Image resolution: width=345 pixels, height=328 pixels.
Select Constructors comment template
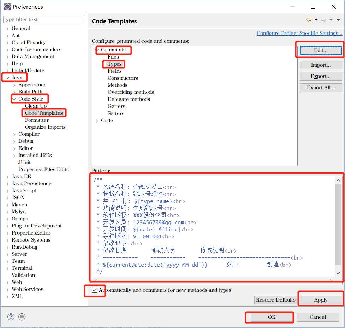pyautogui.click(x=123, y=78)
